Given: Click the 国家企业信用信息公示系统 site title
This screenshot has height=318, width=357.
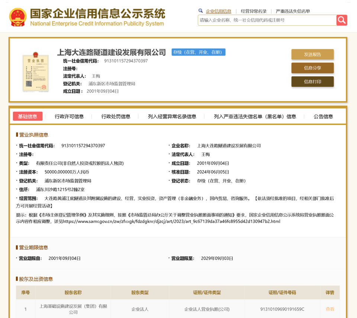Looking at the screenshot, I should (97, 15).
